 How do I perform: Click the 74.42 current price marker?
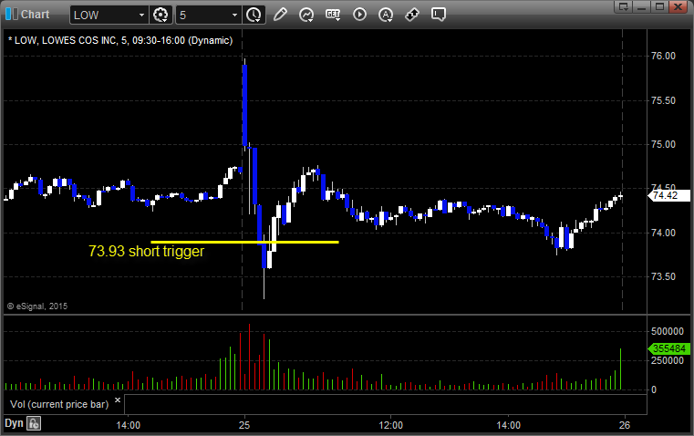pyautogui.click(x=668, y=195)
